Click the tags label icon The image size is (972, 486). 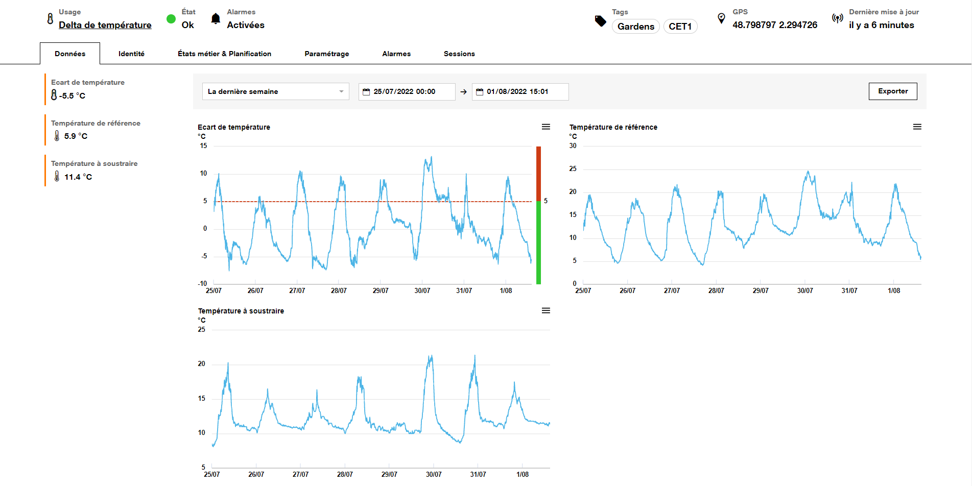(601, 21)
